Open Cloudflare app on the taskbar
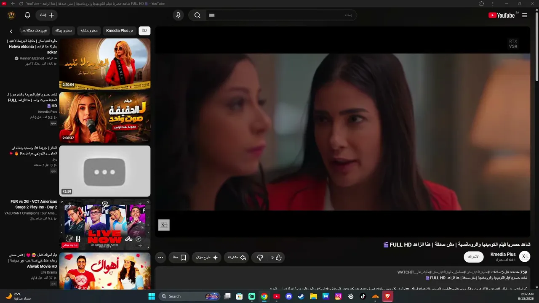 pos(375,296)
